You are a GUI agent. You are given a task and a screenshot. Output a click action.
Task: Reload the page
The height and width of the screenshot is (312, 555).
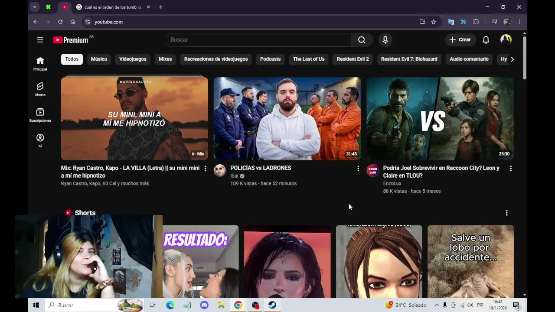coord(60,22)
